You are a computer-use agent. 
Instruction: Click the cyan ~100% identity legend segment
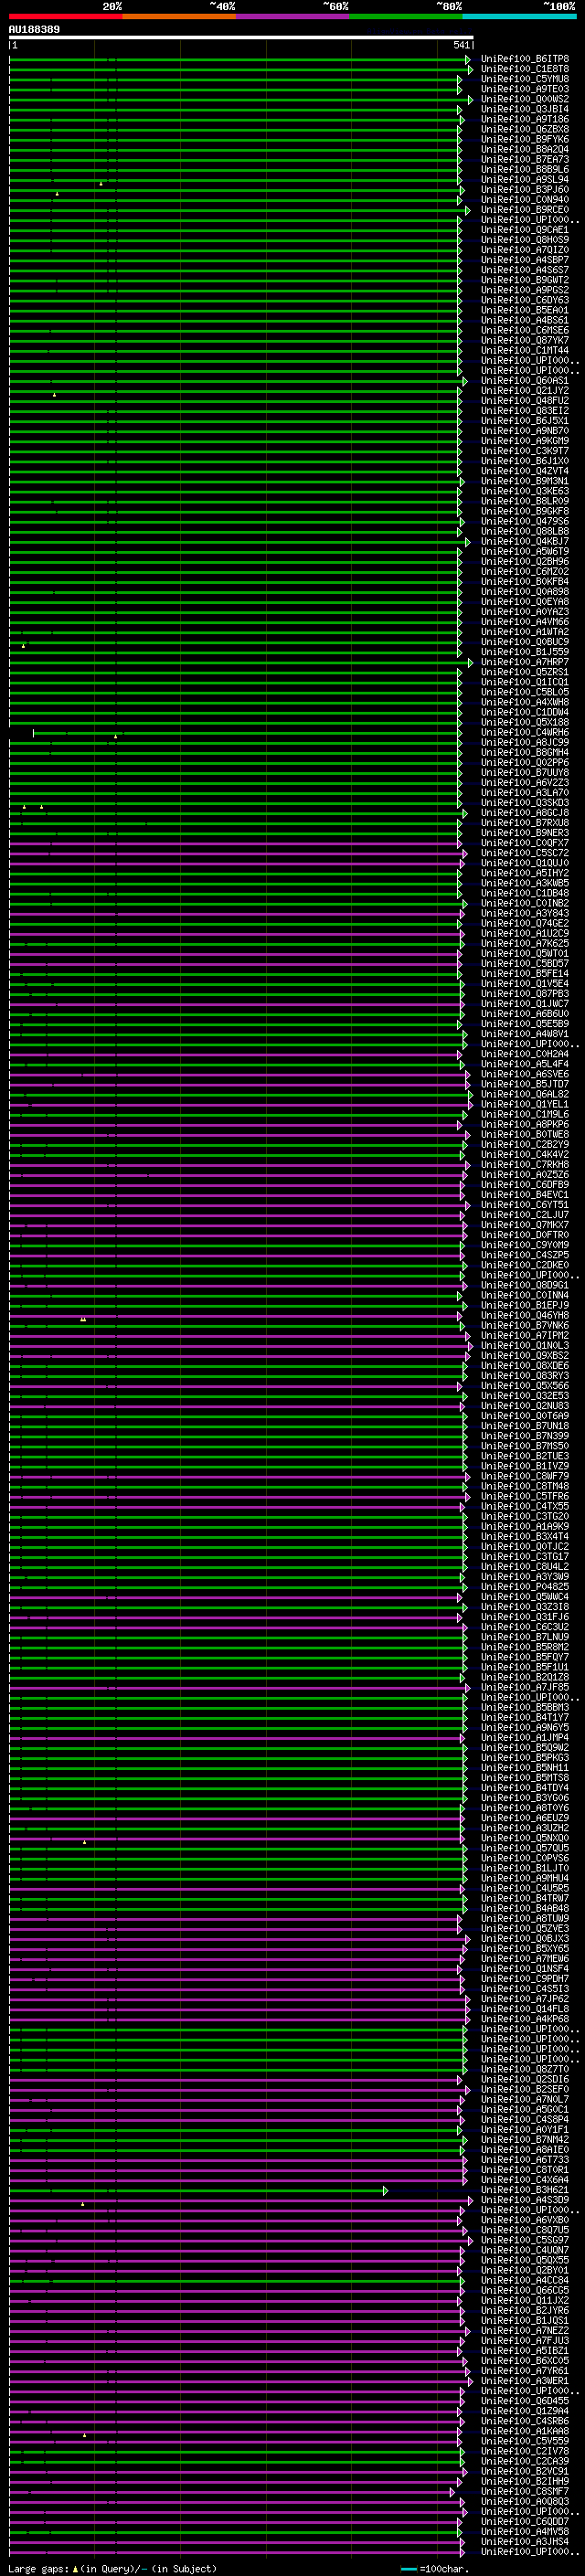519,16
